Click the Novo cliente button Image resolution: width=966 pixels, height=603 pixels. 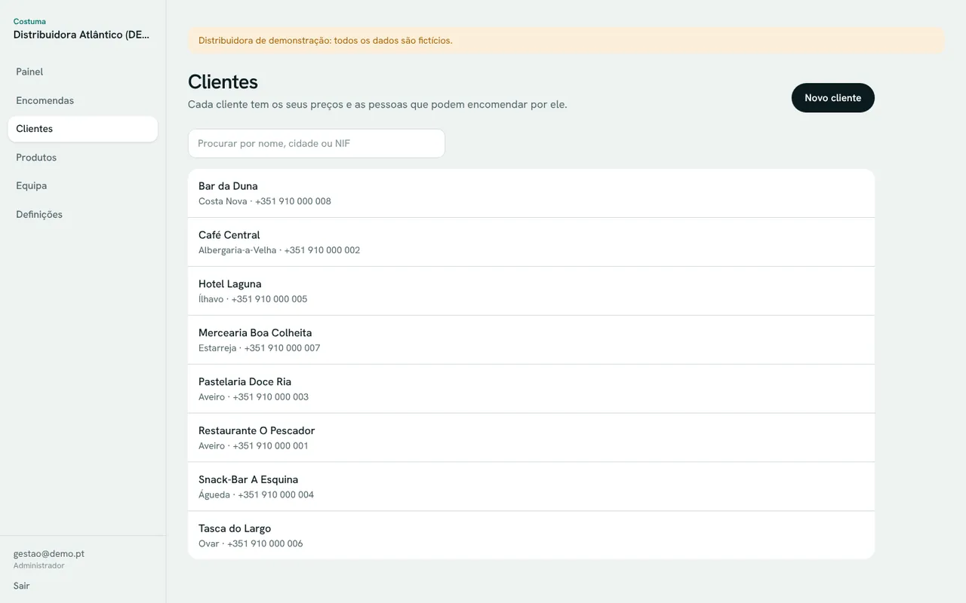click(x=832, y=98)
